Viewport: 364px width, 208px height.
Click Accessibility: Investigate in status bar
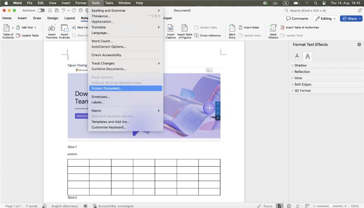tap(113, 206)
